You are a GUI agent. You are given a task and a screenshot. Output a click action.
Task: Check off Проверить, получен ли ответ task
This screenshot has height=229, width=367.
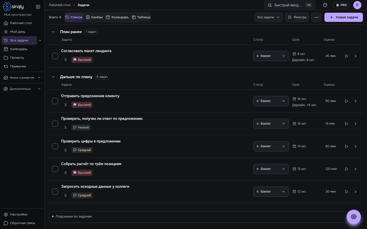[x=55, y=124]
